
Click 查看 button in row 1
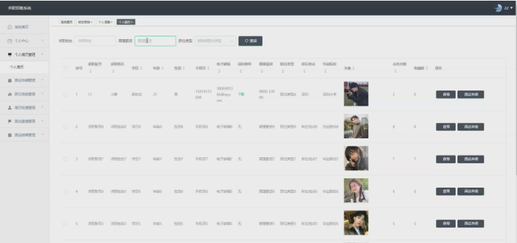(446, 94)
